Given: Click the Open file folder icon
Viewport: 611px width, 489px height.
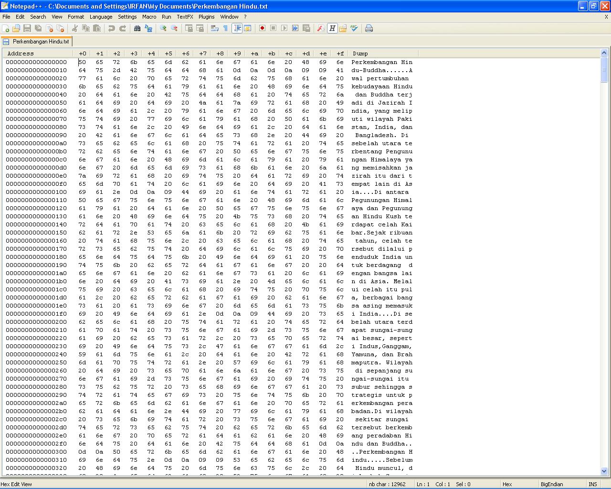Looking at the screenshot, I should point(16,29).
